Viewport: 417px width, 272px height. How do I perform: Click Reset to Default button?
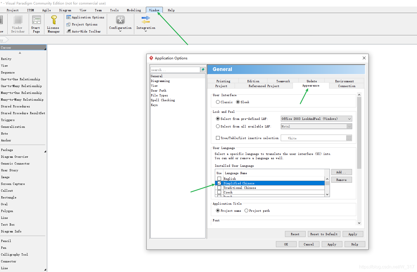coord(324,234)
